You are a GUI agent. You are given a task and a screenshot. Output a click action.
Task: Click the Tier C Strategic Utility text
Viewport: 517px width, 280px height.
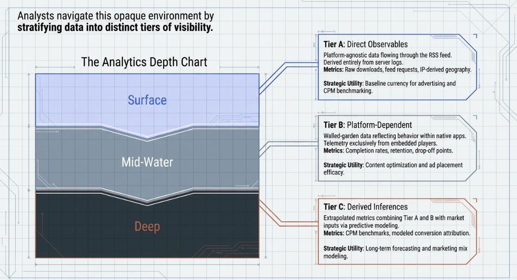coord(396,252)
